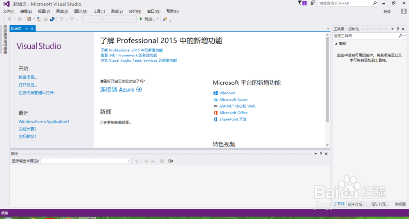Open the Redo history dropdown arrow
409x219 pixels.
(77, 19)
